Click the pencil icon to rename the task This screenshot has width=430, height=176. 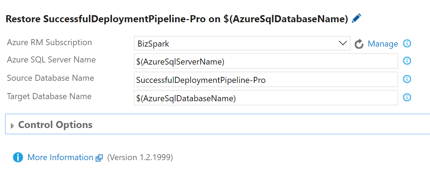point(357,18)
